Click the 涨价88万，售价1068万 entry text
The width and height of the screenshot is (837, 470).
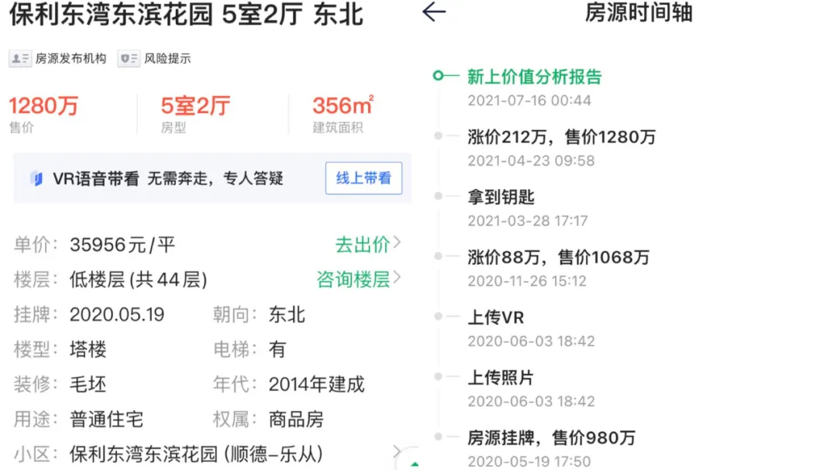tap(558, 258)
